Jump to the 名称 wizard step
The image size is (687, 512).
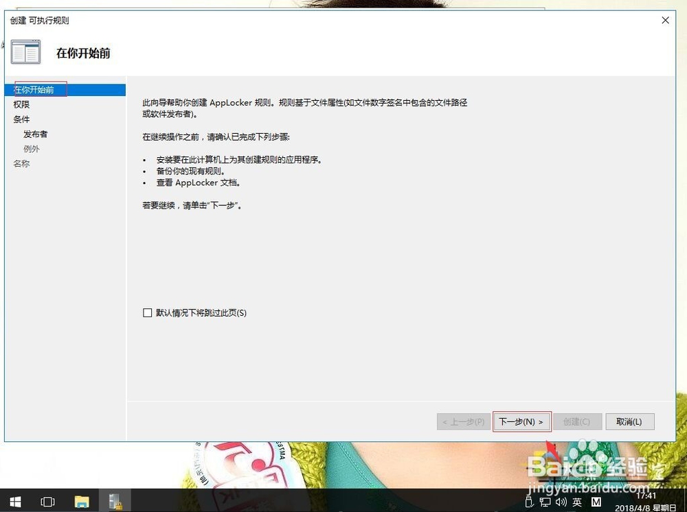(21, 163)
